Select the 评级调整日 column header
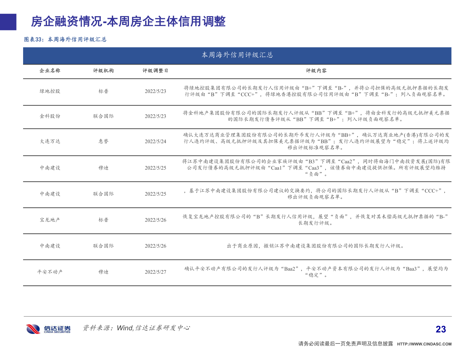 point(155,71)
